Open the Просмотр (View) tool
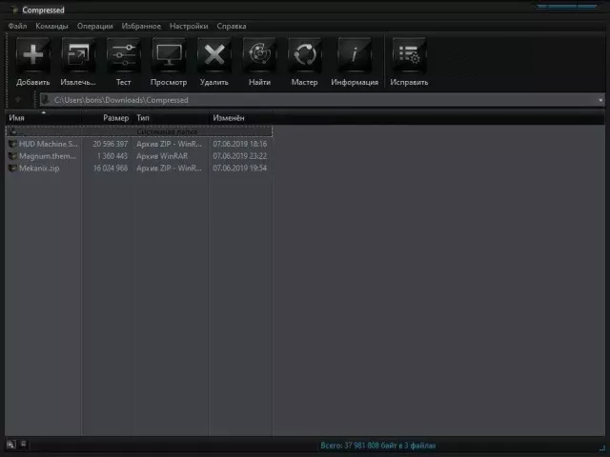The width and height of the screenshot is (610, 457). tap(169, 56)
